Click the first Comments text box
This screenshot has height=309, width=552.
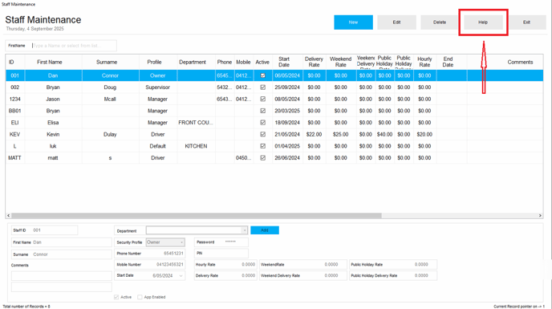(62, 275)
